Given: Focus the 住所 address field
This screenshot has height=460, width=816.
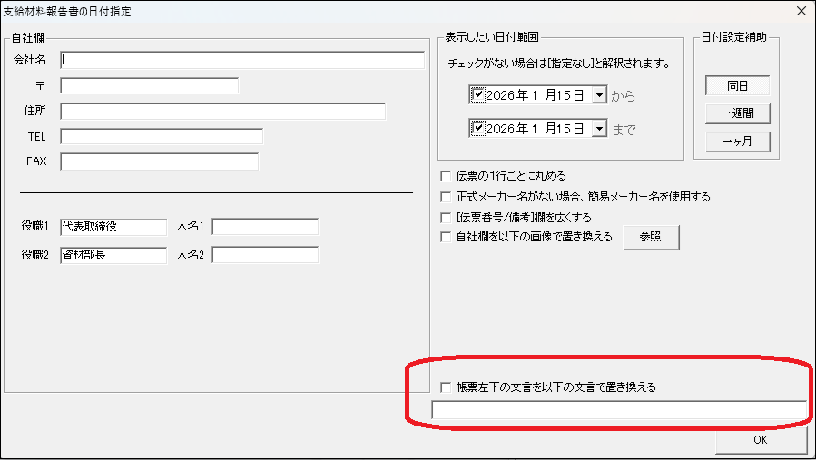Looking at the screenshot, I should point(222,111).
